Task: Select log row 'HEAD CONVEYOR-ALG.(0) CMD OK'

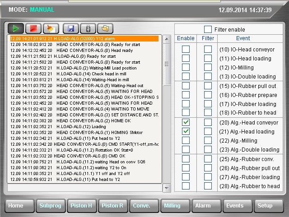Action: tap(84, 156)
